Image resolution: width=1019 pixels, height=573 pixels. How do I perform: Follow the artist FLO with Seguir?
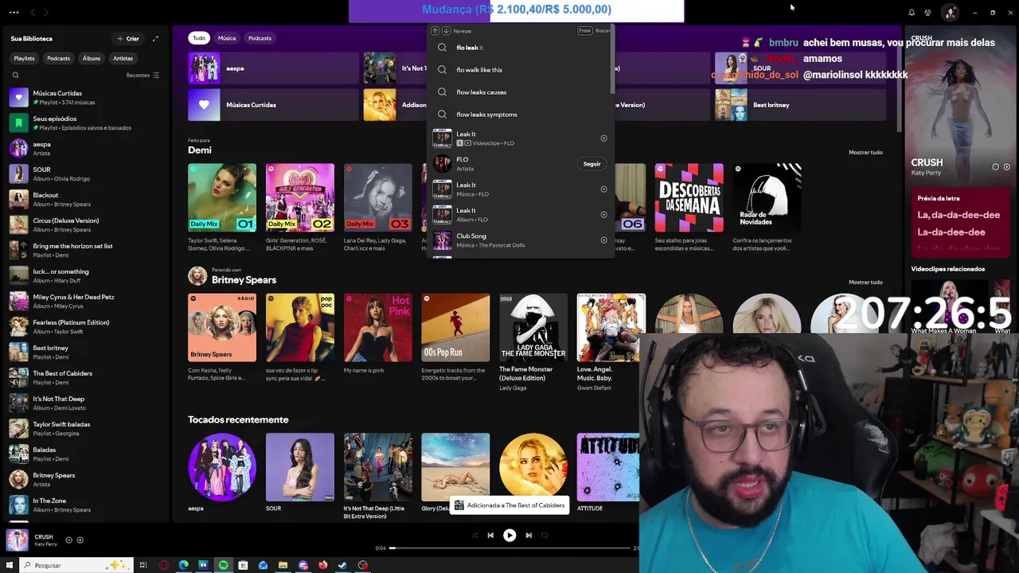pos(591,164)
